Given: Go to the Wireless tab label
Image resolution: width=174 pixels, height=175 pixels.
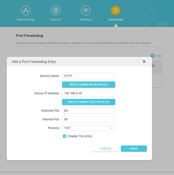Looking at the screenshot, I should (x=86, y=20).
